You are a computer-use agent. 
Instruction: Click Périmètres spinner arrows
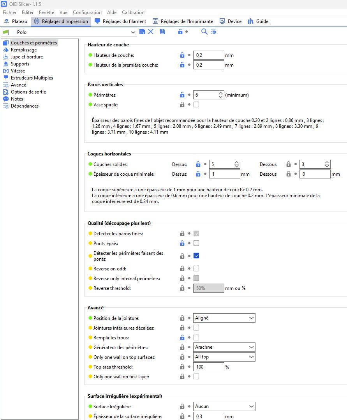(x=220, y=95)
